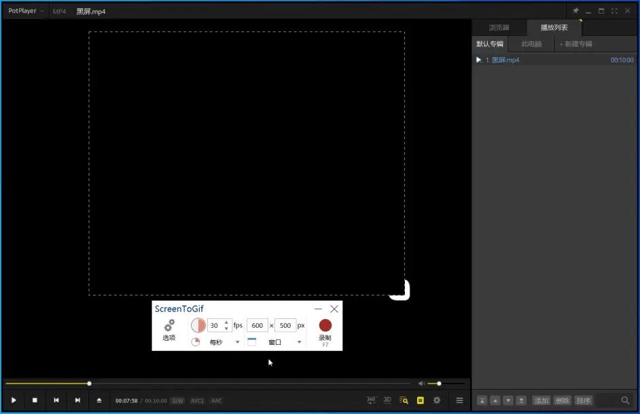Click the 00:10:00 duration of 黑屏.mp4 in the playlist

coord(622,60)
